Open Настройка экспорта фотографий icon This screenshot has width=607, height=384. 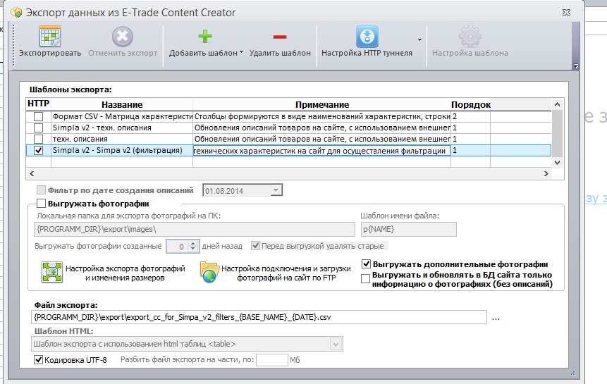[52, 272]
